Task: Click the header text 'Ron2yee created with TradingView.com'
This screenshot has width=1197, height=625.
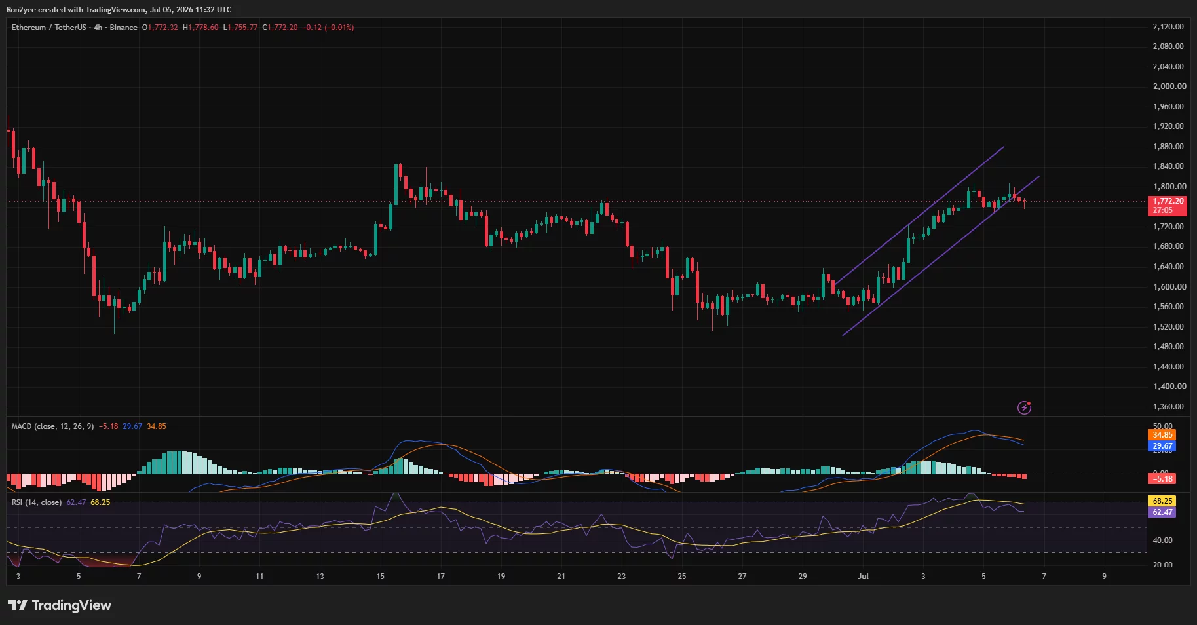Action: pos(76,10)
